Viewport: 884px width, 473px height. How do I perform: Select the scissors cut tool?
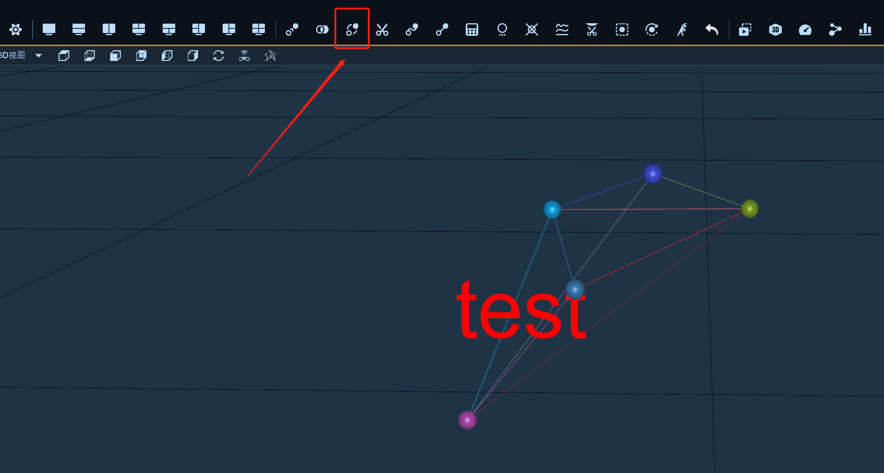point(382,30)
